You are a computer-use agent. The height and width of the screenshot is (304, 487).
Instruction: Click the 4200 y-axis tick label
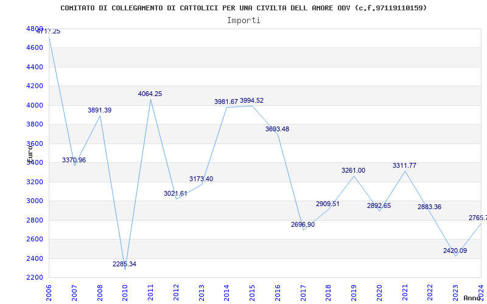[x=35, y=86]
